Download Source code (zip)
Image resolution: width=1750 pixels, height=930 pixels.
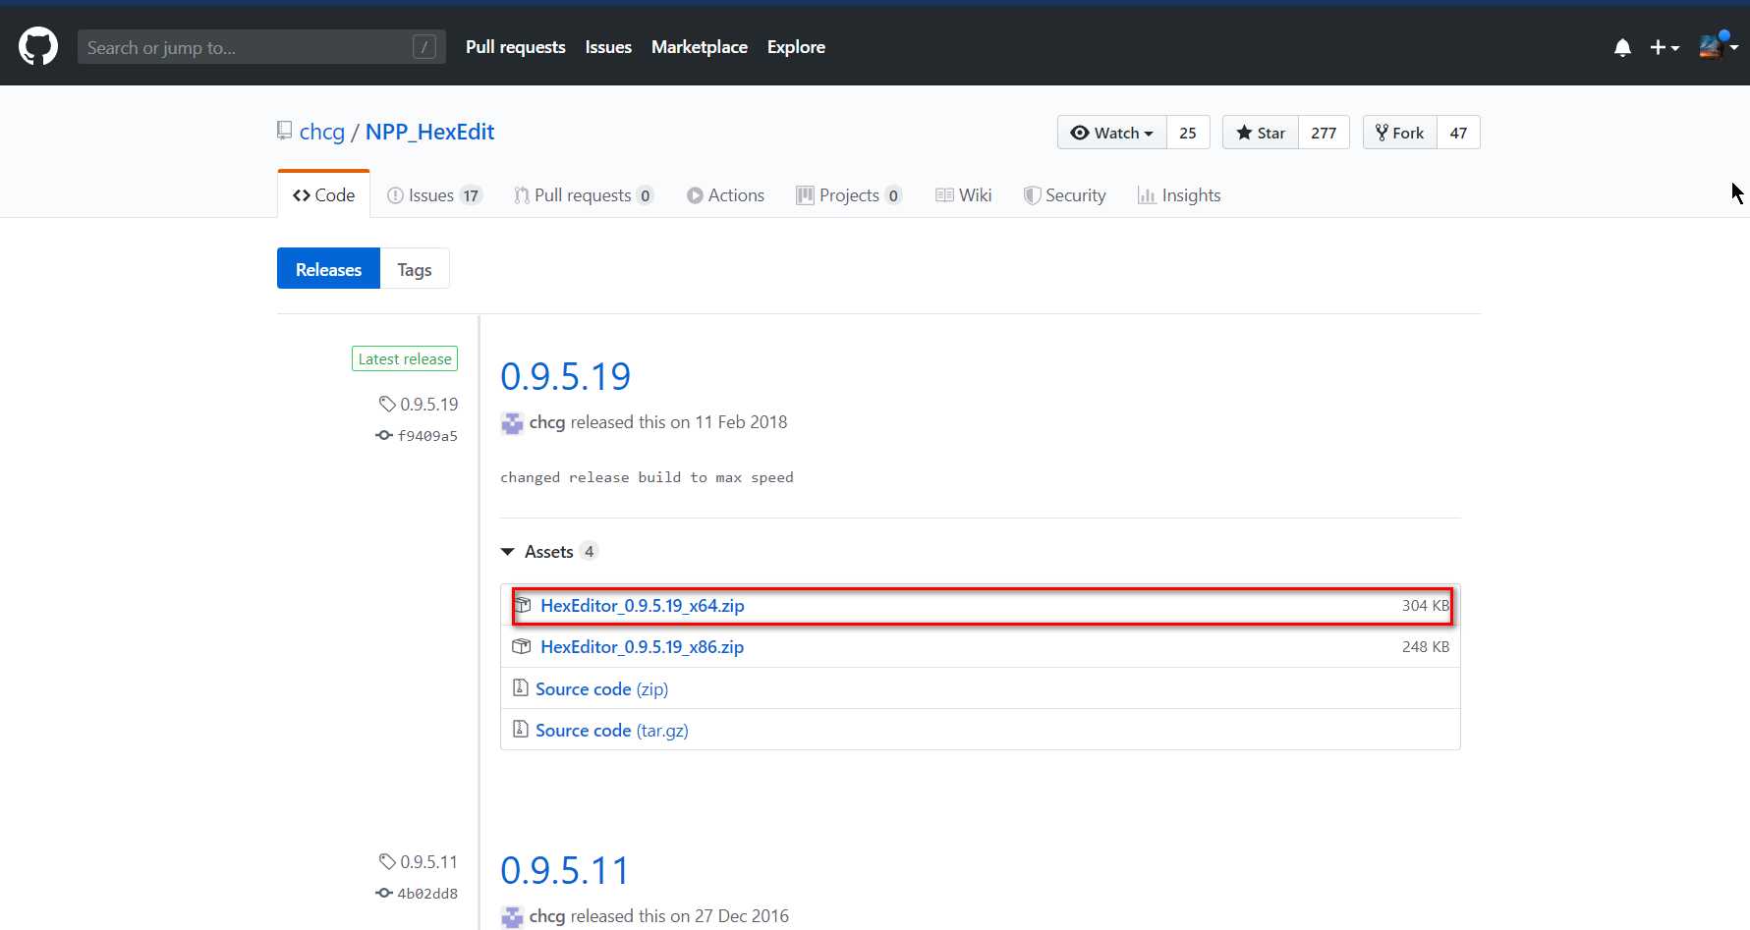(x=602, y=689)
